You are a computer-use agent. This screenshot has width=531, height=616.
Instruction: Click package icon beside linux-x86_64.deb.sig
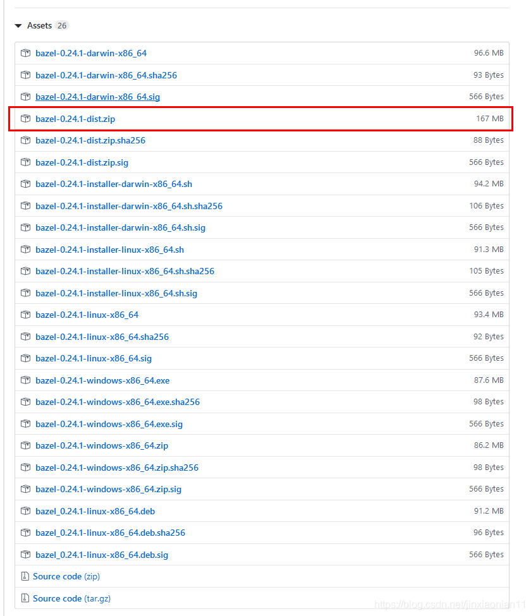(x=25, y=554)
